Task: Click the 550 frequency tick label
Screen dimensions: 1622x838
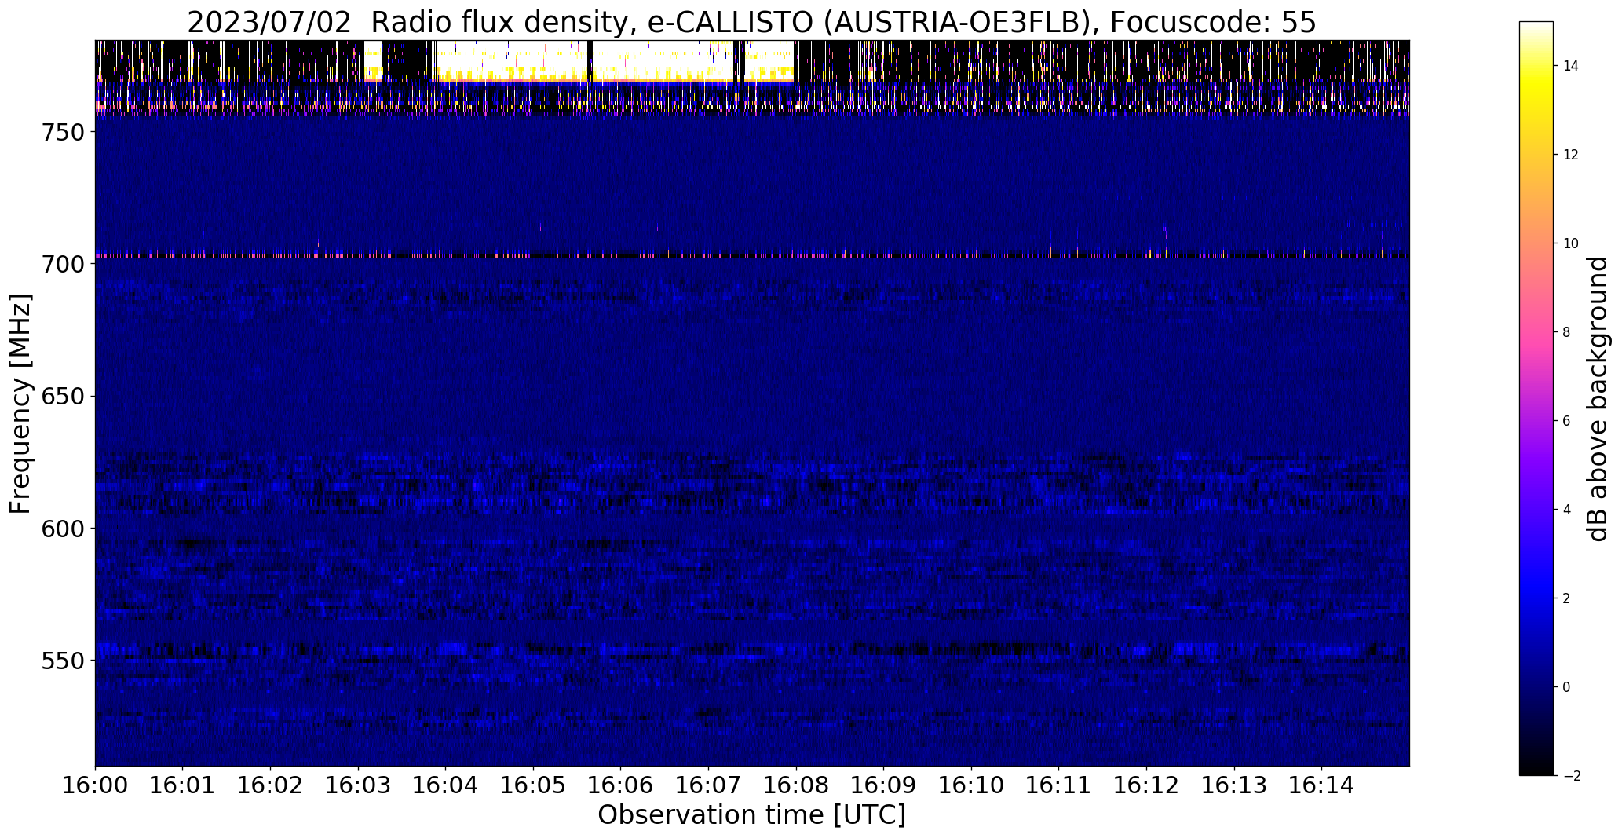Action: click(x=62, y=661)
